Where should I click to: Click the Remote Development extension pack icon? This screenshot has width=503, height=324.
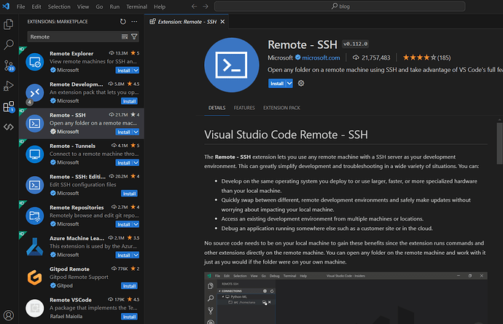coord(35,92)
